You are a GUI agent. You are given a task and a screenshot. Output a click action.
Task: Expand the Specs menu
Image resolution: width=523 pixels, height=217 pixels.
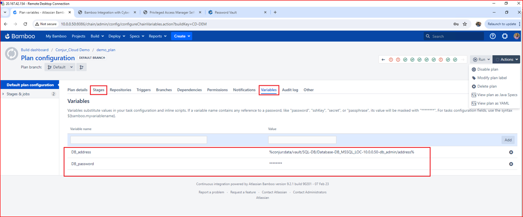pyautogui.click(x=137, y=36)
